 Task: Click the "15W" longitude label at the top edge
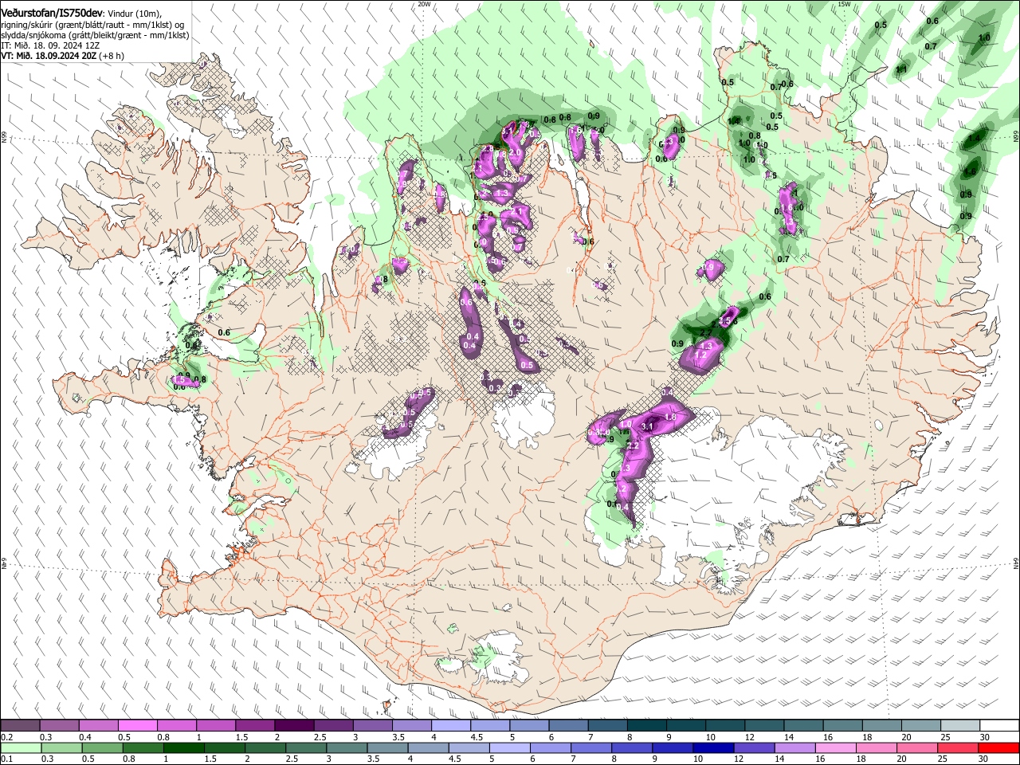pyautogui.click(x=844, y=4)
